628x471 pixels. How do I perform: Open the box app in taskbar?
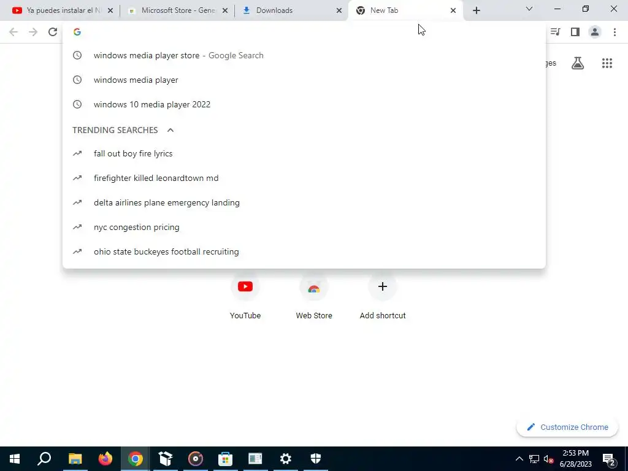tap(166, 459)
